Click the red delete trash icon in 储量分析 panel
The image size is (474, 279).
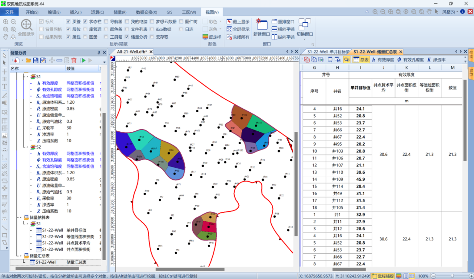pyautogui.click(x=74, y=61)
